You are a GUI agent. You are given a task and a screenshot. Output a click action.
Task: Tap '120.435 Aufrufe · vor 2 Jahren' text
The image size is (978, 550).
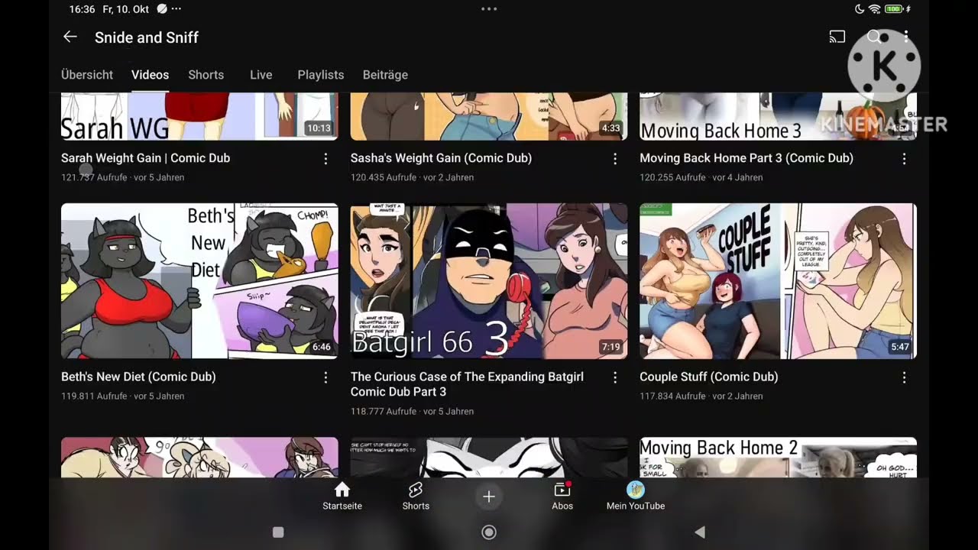tap(412, 177)
